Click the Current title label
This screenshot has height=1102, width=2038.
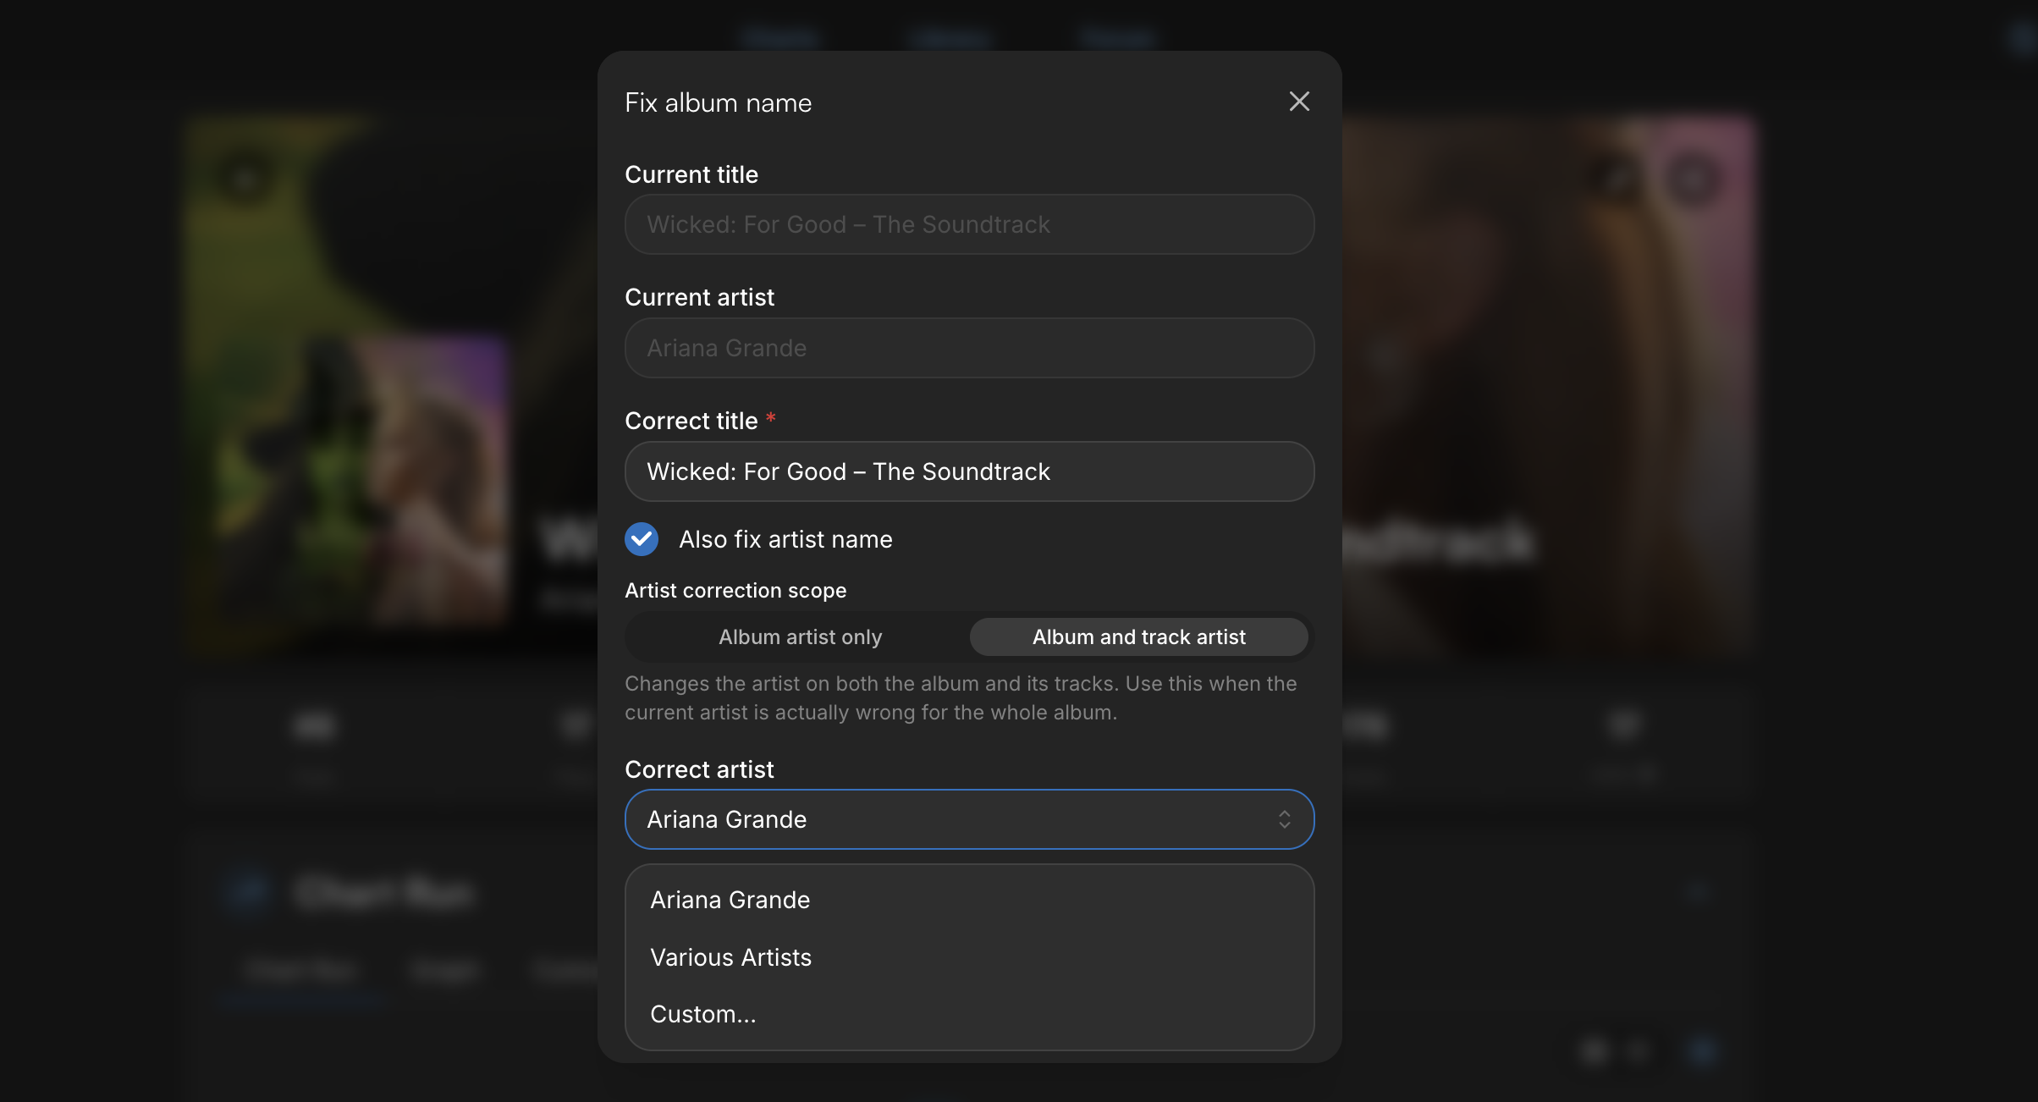tap(691, 174)
